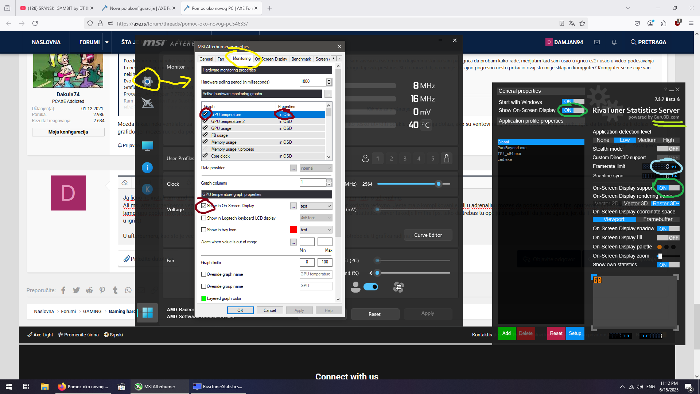Click Moja konfiguracija button

(x=68, y=132)
